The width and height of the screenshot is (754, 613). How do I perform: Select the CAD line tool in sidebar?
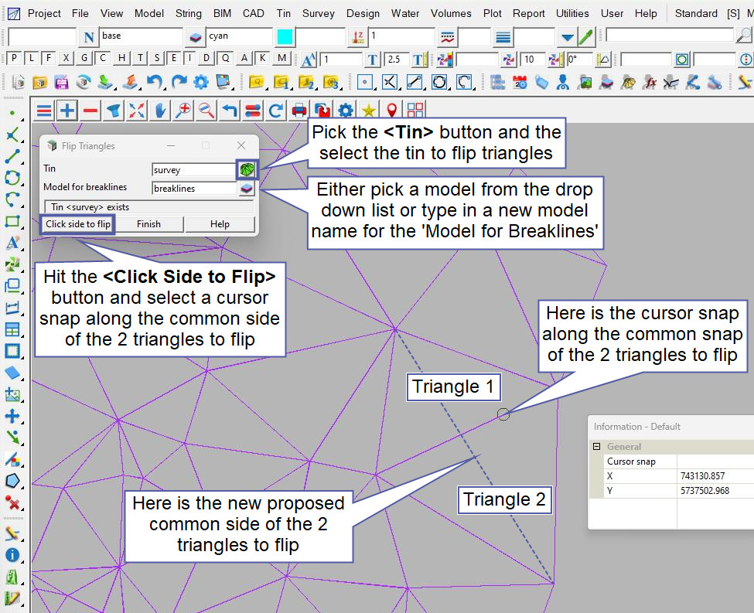[x=12, y=156]
